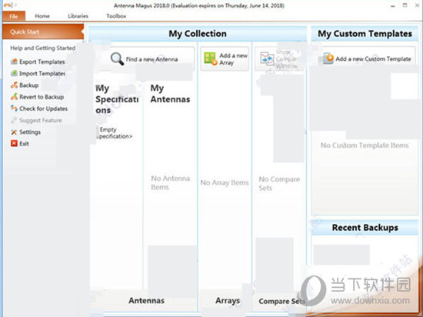Click the Revert to Backup icon

point(14,97)
